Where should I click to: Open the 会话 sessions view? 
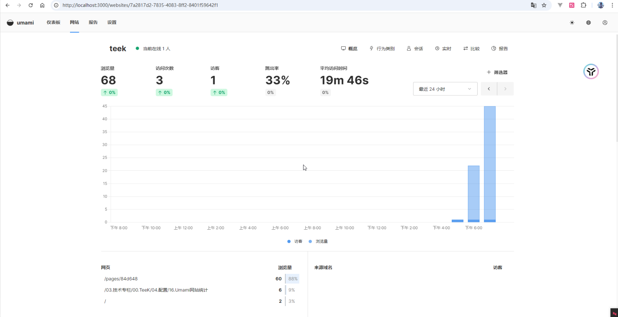(x=415, y=49)
